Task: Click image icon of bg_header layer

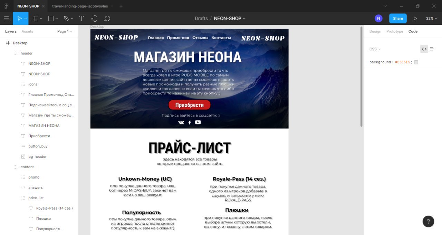Action: point(23,156)
